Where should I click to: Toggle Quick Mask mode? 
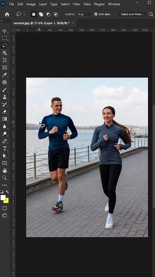pyautogui.click(x=4, y=208)
